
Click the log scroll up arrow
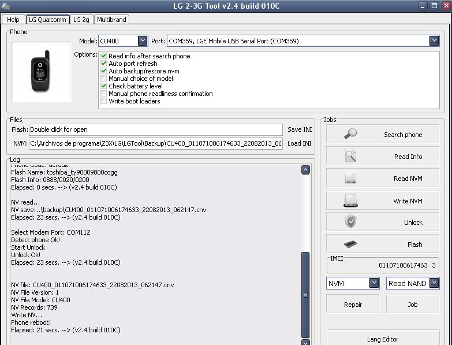[x=305, y=170]
